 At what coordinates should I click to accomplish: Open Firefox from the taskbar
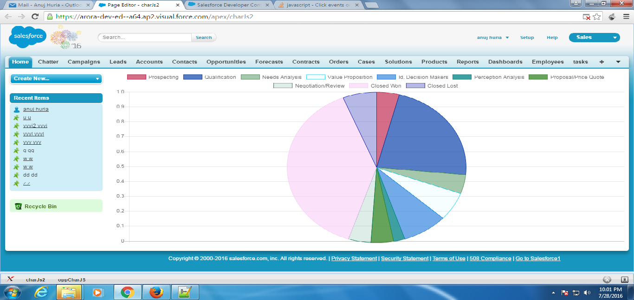156,292
